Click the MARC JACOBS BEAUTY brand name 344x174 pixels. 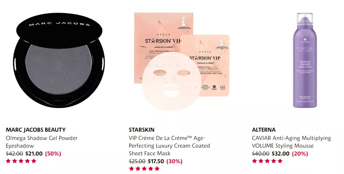(x=36, y=130)
